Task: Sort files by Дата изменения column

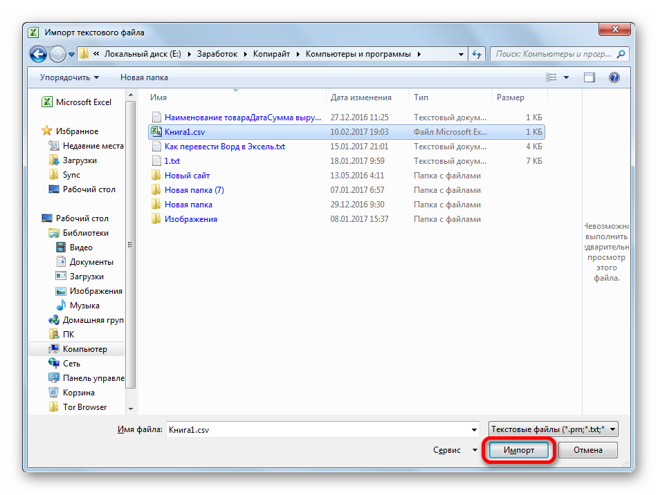Action: (x=360, y=97)
